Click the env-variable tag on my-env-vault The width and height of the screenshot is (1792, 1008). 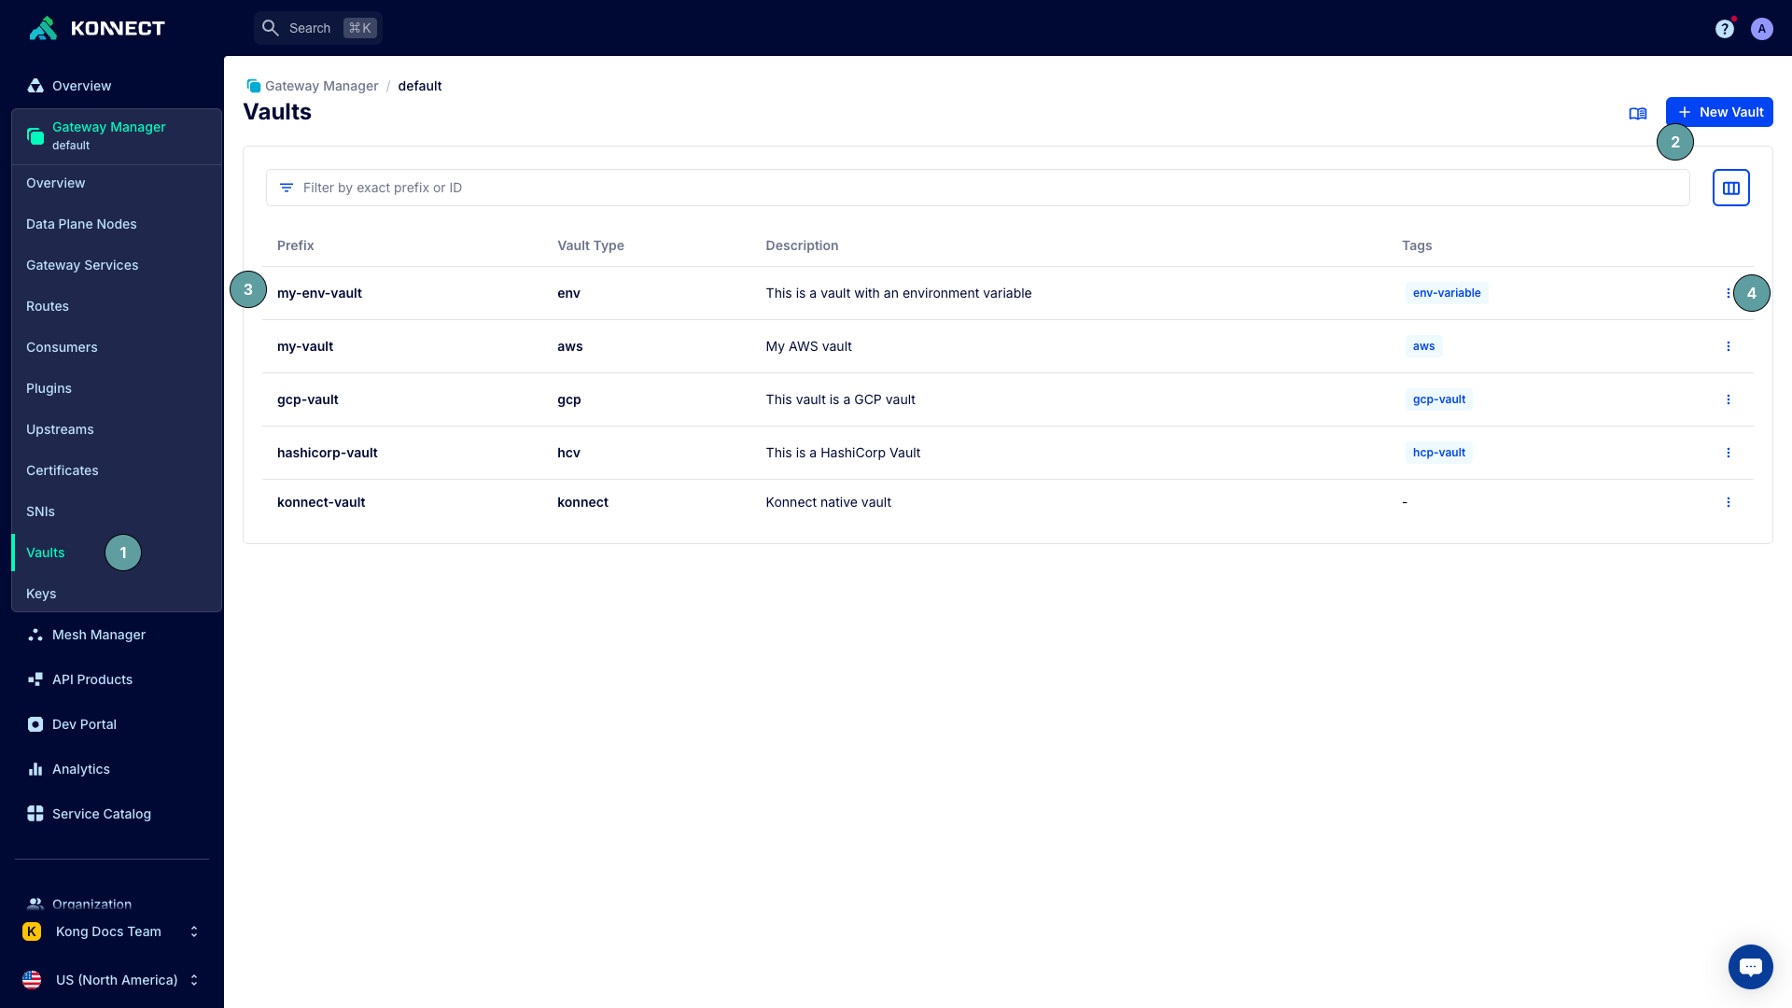pos(1446,293)
